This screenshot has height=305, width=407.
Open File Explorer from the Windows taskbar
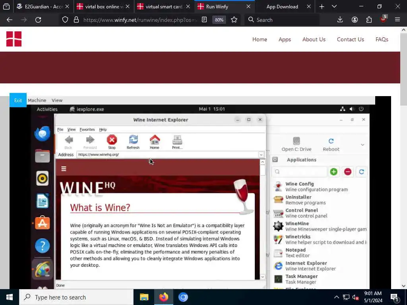pos(144,297)
